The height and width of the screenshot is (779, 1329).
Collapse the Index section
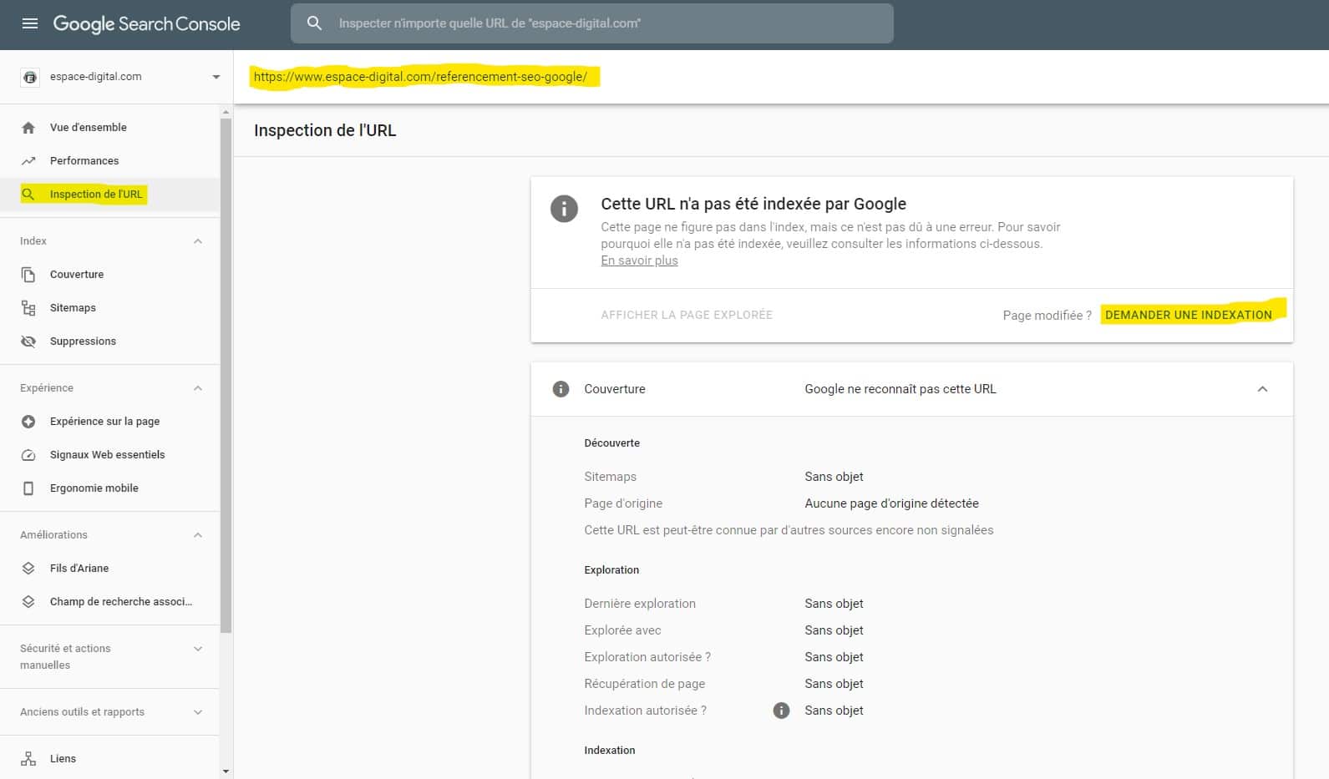click(x=198, y=241)
